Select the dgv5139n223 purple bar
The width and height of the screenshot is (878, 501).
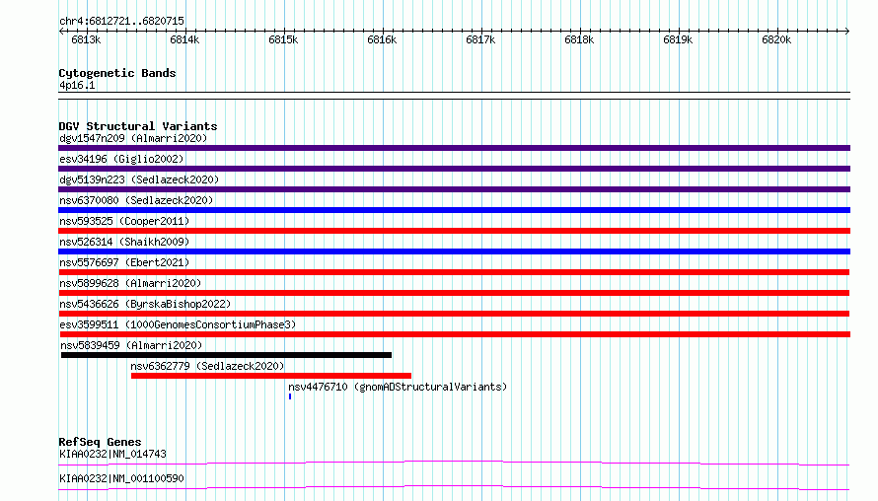(x=454, y=189)
